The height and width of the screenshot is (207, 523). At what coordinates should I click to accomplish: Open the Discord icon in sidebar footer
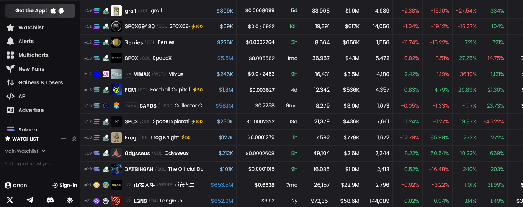[x=50, y=200]
